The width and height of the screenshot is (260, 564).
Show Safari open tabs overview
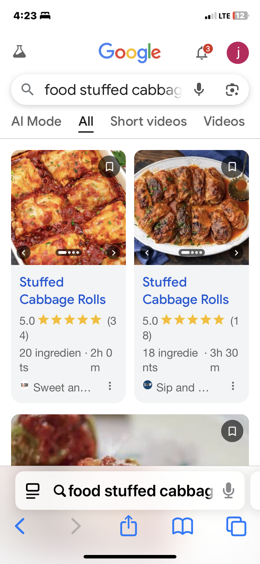236,526
